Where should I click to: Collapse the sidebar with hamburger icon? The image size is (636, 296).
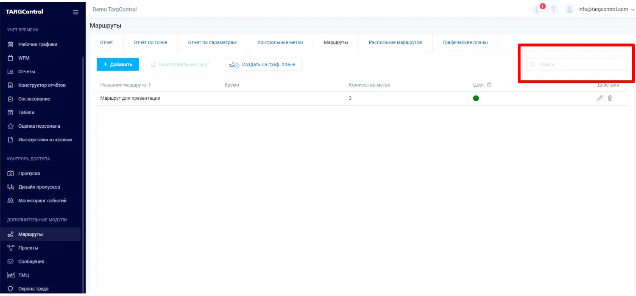[75, 12]
